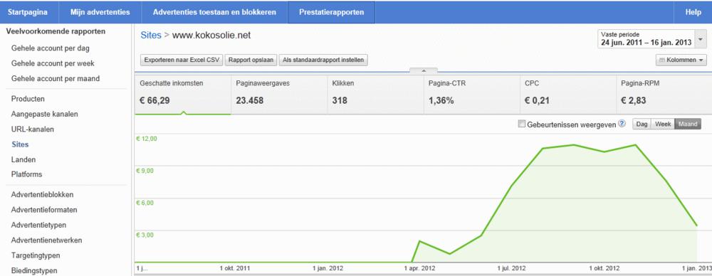The height and width of the screenshot is (276, 712).
Task: Follow the Sites breadcrumb link
Action: click(x=151, y=35)
